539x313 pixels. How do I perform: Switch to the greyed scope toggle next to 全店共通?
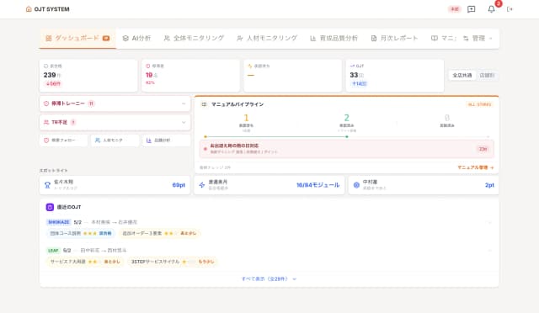point(487,75)
